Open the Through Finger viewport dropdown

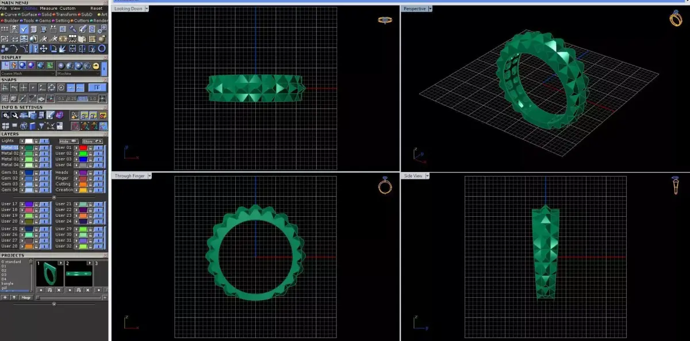(149, 175)
